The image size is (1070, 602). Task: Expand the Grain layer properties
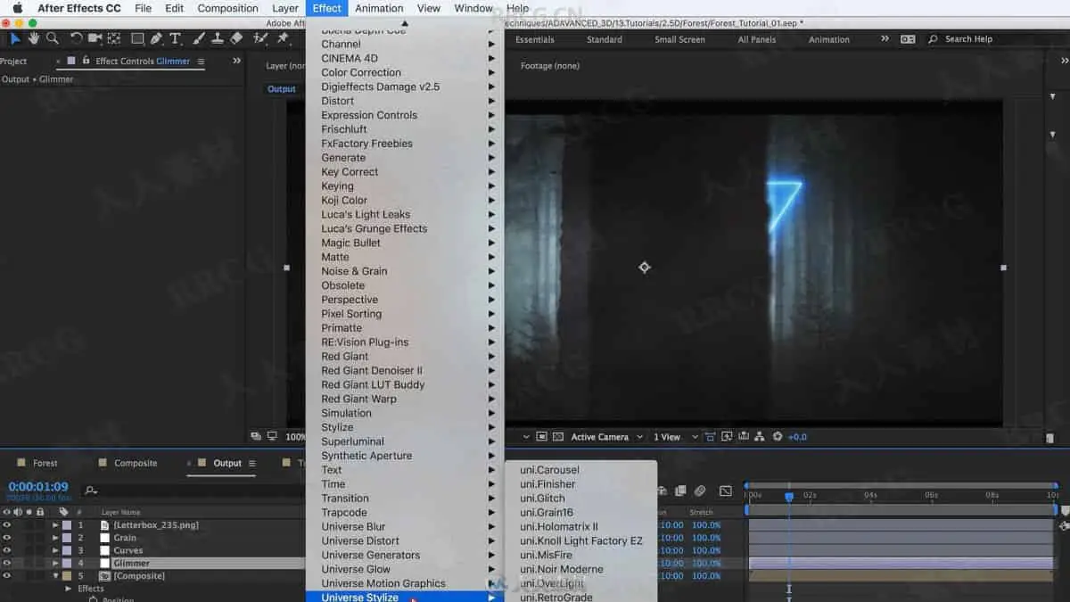(55, 538)
